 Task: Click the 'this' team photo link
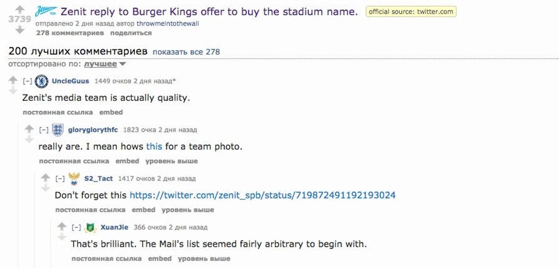tap(154, 146)
